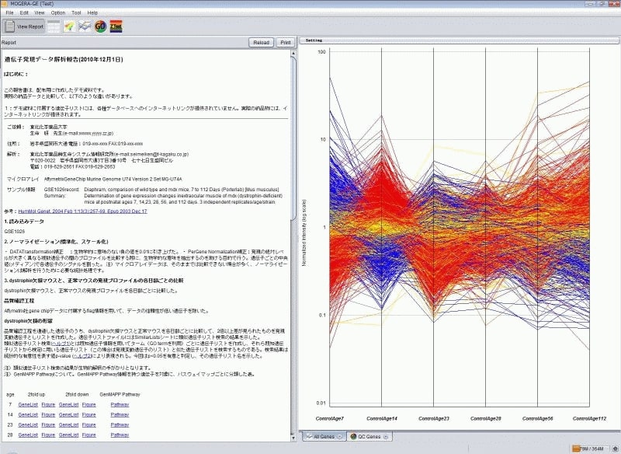The image size is (621, 454).
Task: Open the age 7 Pathway link
Action: click(x=120, y=404)
